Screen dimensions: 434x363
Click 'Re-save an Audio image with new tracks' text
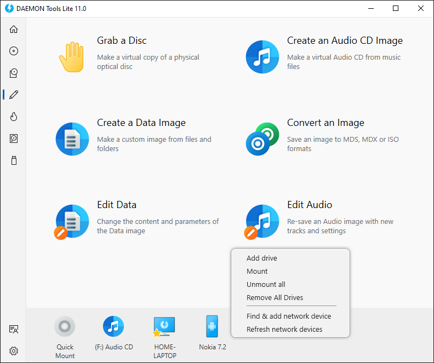340,226
